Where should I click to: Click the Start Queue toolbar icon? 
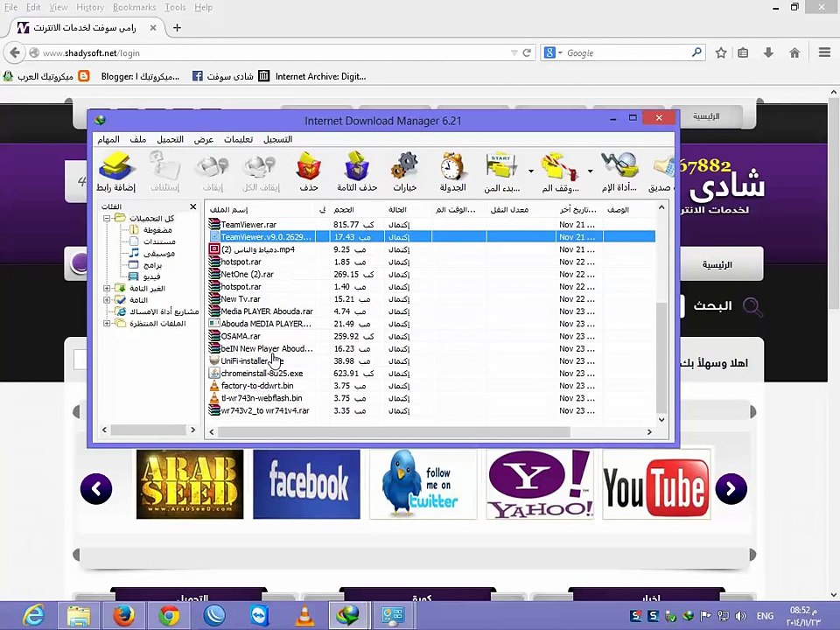point(501,171)
